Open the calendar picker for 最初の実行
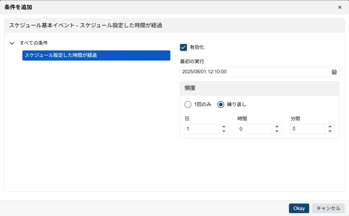This screenshot has width=349, height=216. [334, 72]
